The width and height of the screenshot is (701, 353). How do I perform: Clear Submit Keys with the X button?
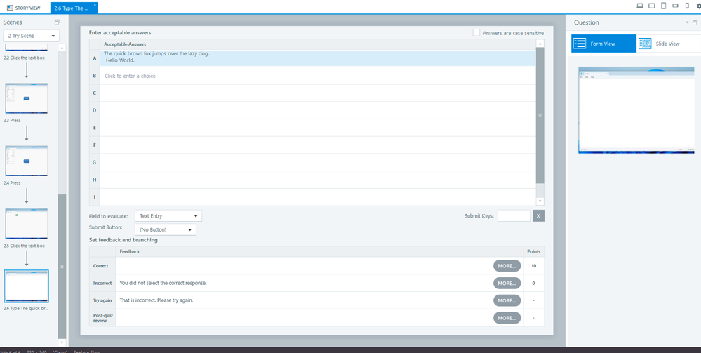538,215
